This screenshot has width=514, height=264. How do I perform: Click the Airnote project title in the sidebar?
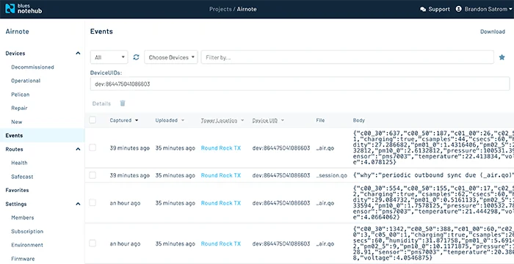click(18, 32)
